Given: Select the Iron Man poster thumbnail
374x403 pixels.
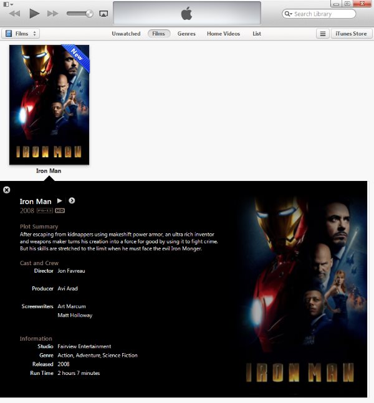Looking at the screenshot, I should point(49,105).
